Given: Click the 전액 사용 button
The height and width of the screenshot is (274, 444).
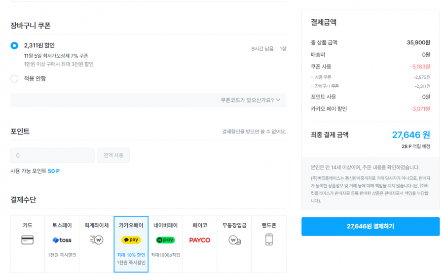Looking at the screenshot, I should [x=113, y=155].
